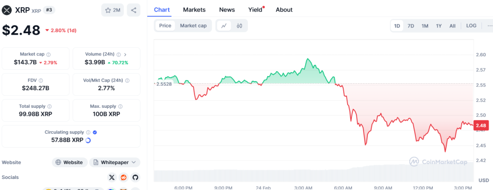This screenshot has width=493, height=190.
Task: Switch to the Markets tab
Action: click(x=195, y=10)
